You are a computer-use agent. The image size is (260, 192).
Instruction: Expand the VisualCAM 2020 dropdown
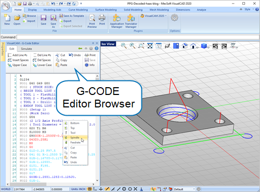(x=154, y=16)
